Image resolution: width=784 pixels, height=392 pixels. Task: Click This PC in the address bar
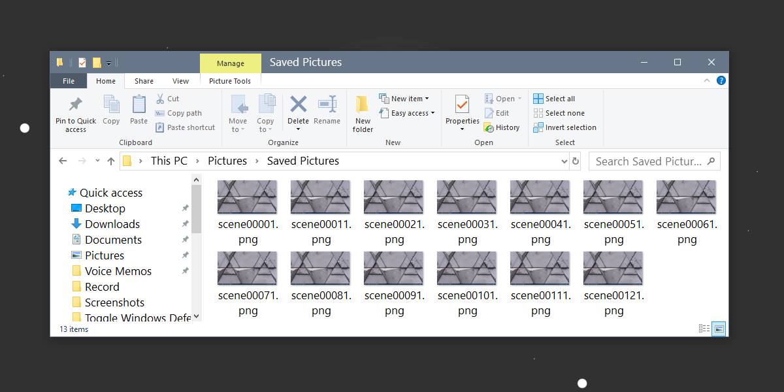pyautogui.click(x=169, y=161)
